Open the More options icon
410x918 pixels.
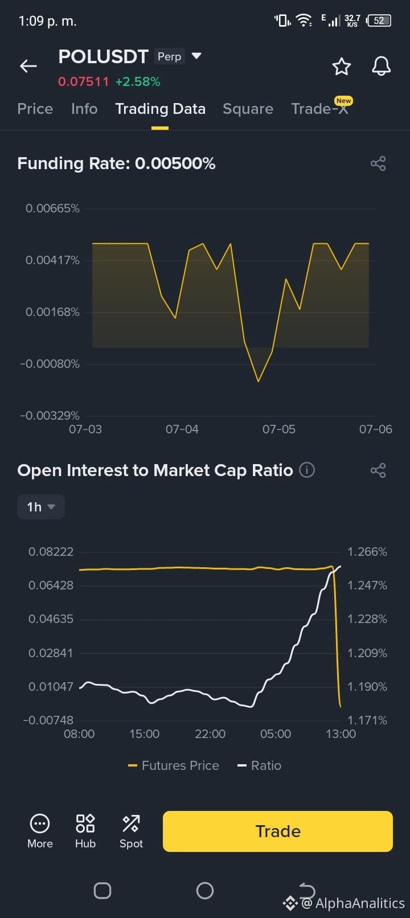tap(40, 831)
